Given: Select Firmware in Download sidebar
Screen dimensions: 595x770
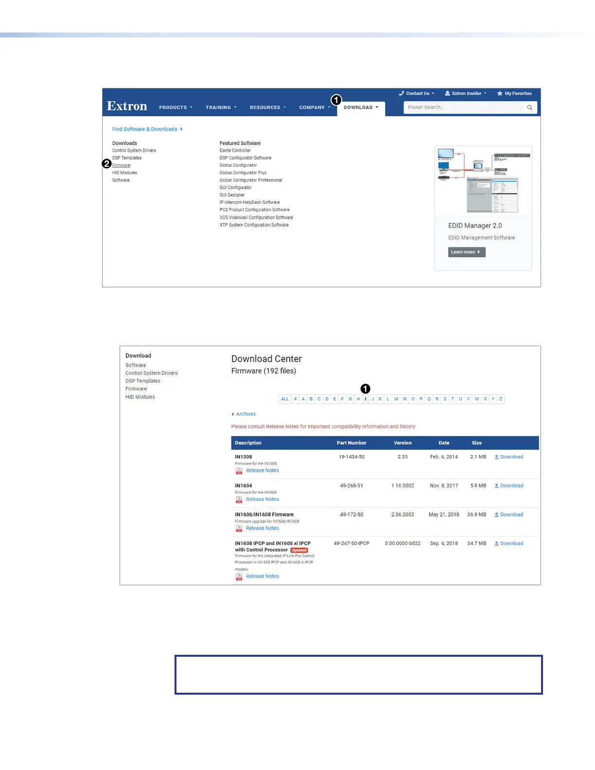Looking at the screenshot, I should click(136, 389).
